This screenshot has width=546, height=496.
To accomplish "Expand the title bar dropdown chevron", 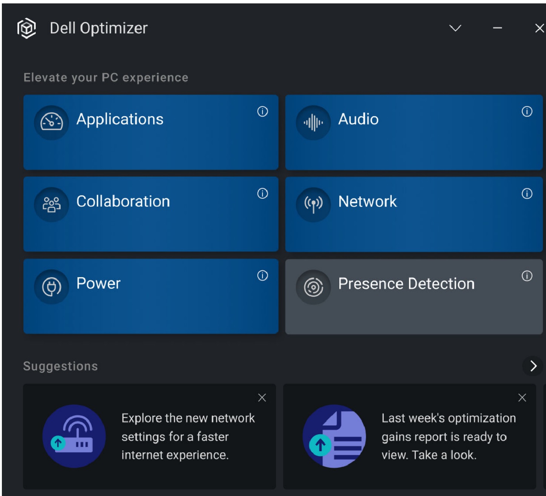I will (x=455, y=28).
